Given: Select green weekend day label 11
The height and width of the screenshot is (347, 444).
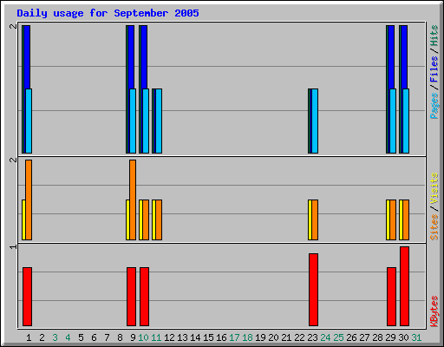Looking at the screenshot, I should [156, 337].
